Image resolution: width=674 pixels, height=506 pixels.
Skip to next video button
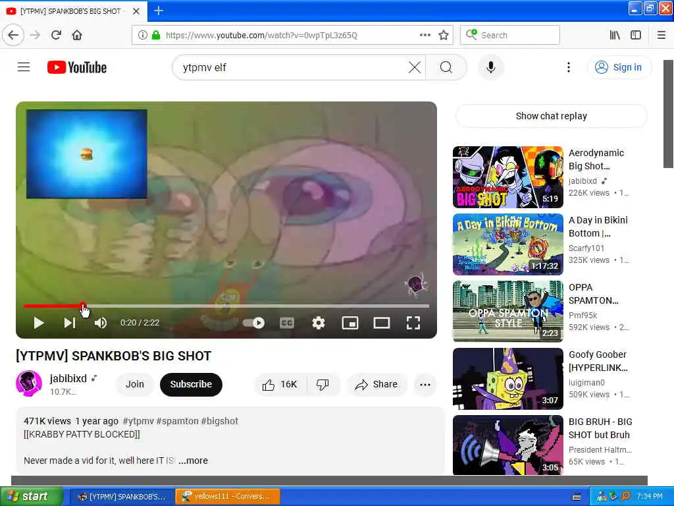click(x=70, y=323)
